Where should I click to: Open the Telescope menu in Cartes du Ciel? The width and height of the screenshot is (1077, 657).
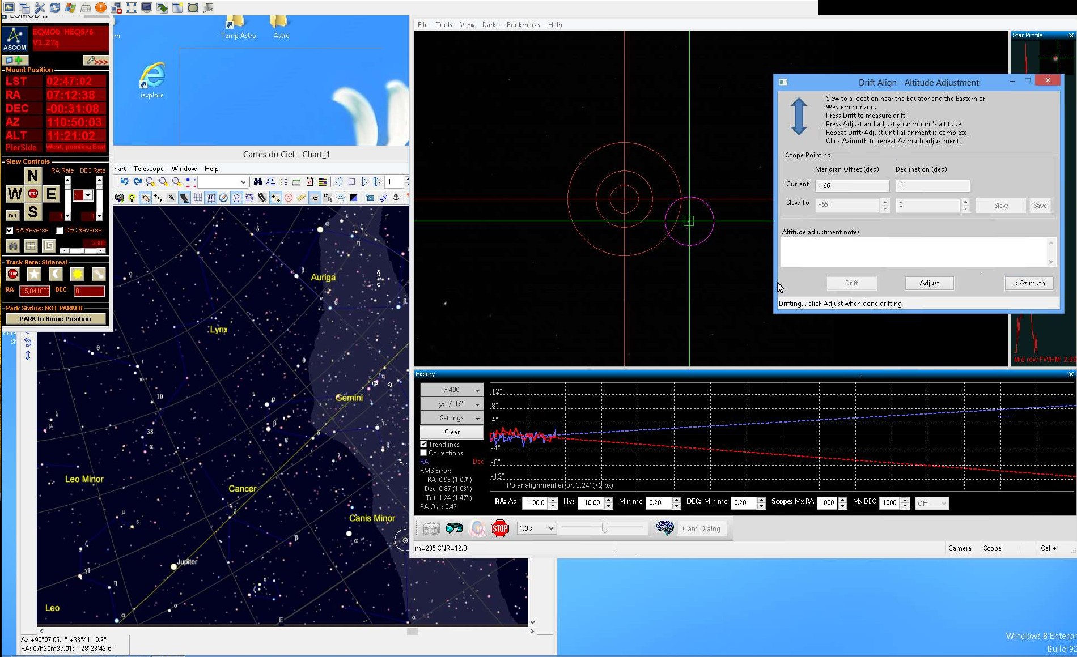click(x=149, y=169)
